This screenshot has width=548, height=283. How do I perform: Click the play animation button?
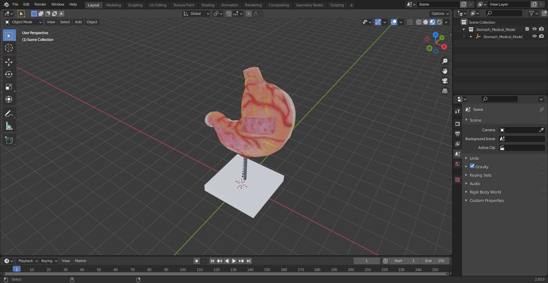(x=234, y=261)
